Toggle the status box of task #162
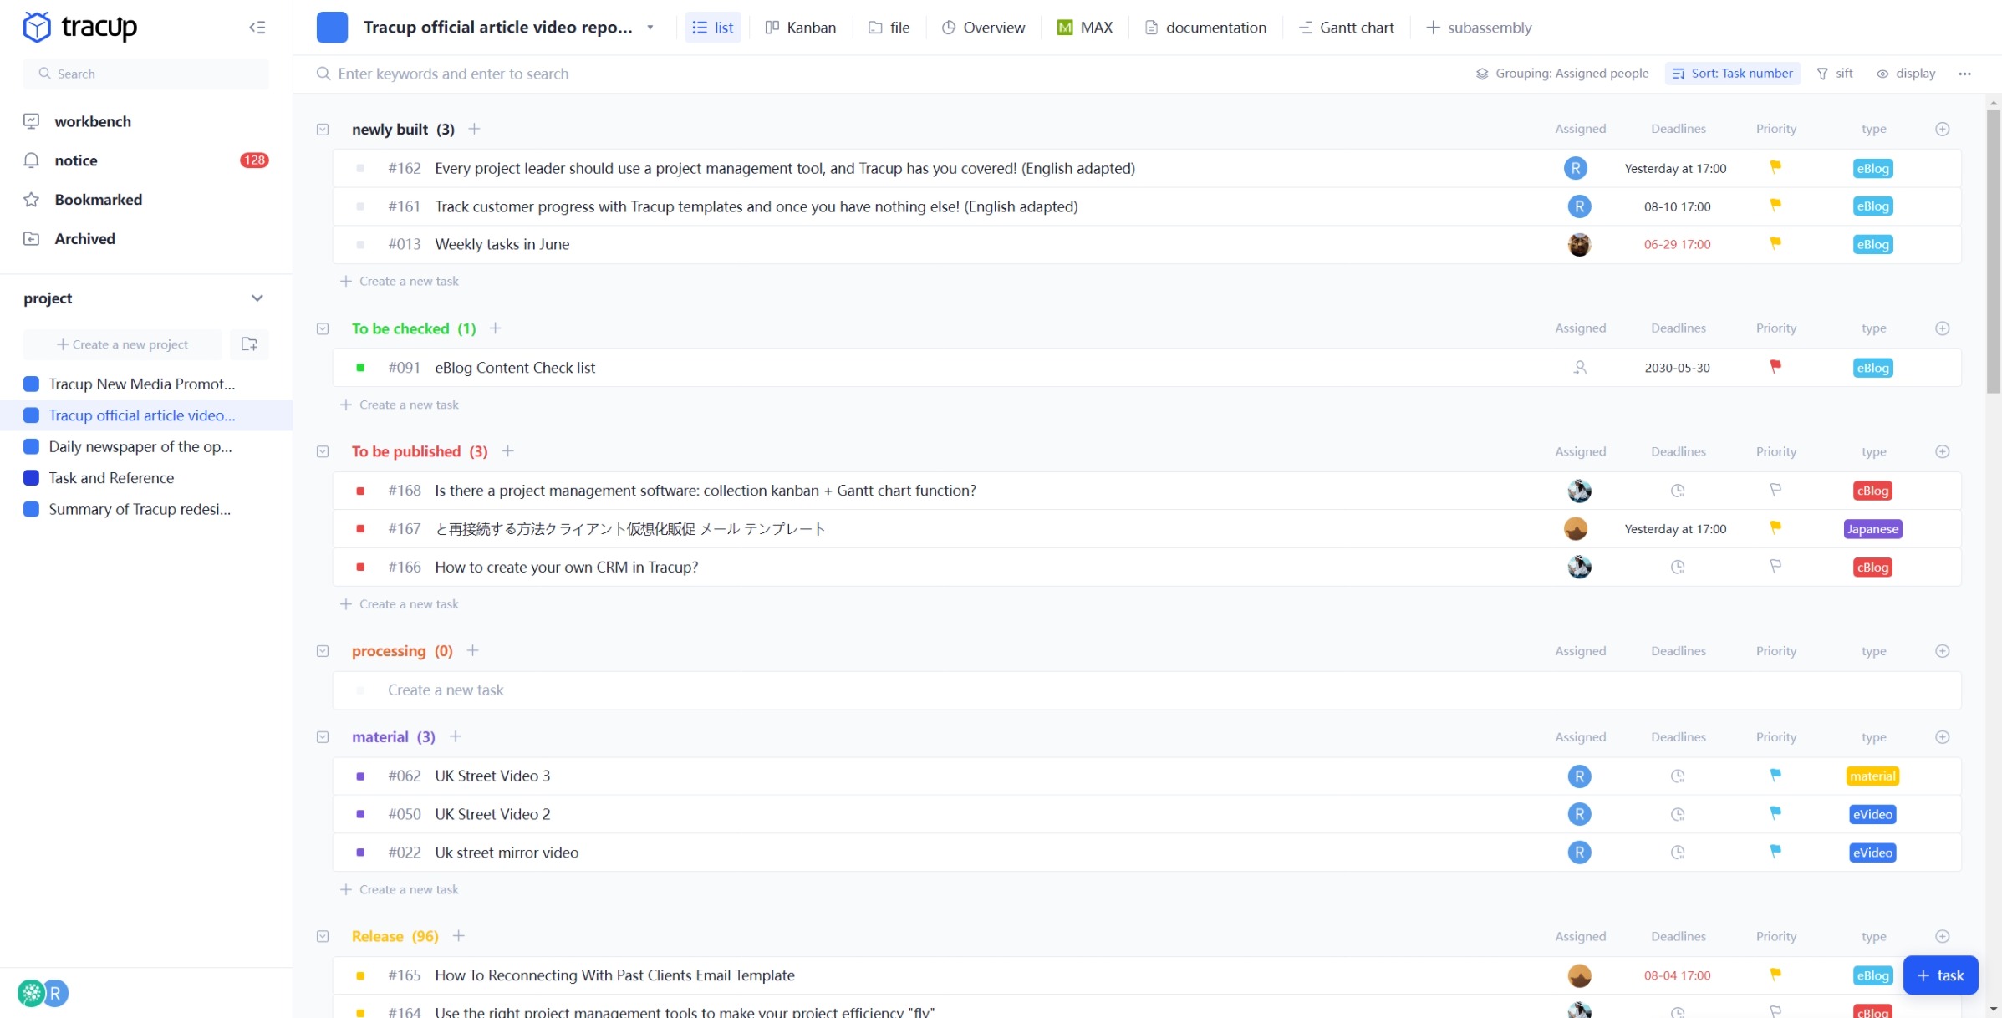This screenshot has width=2002, height=1018. [360, 168]
